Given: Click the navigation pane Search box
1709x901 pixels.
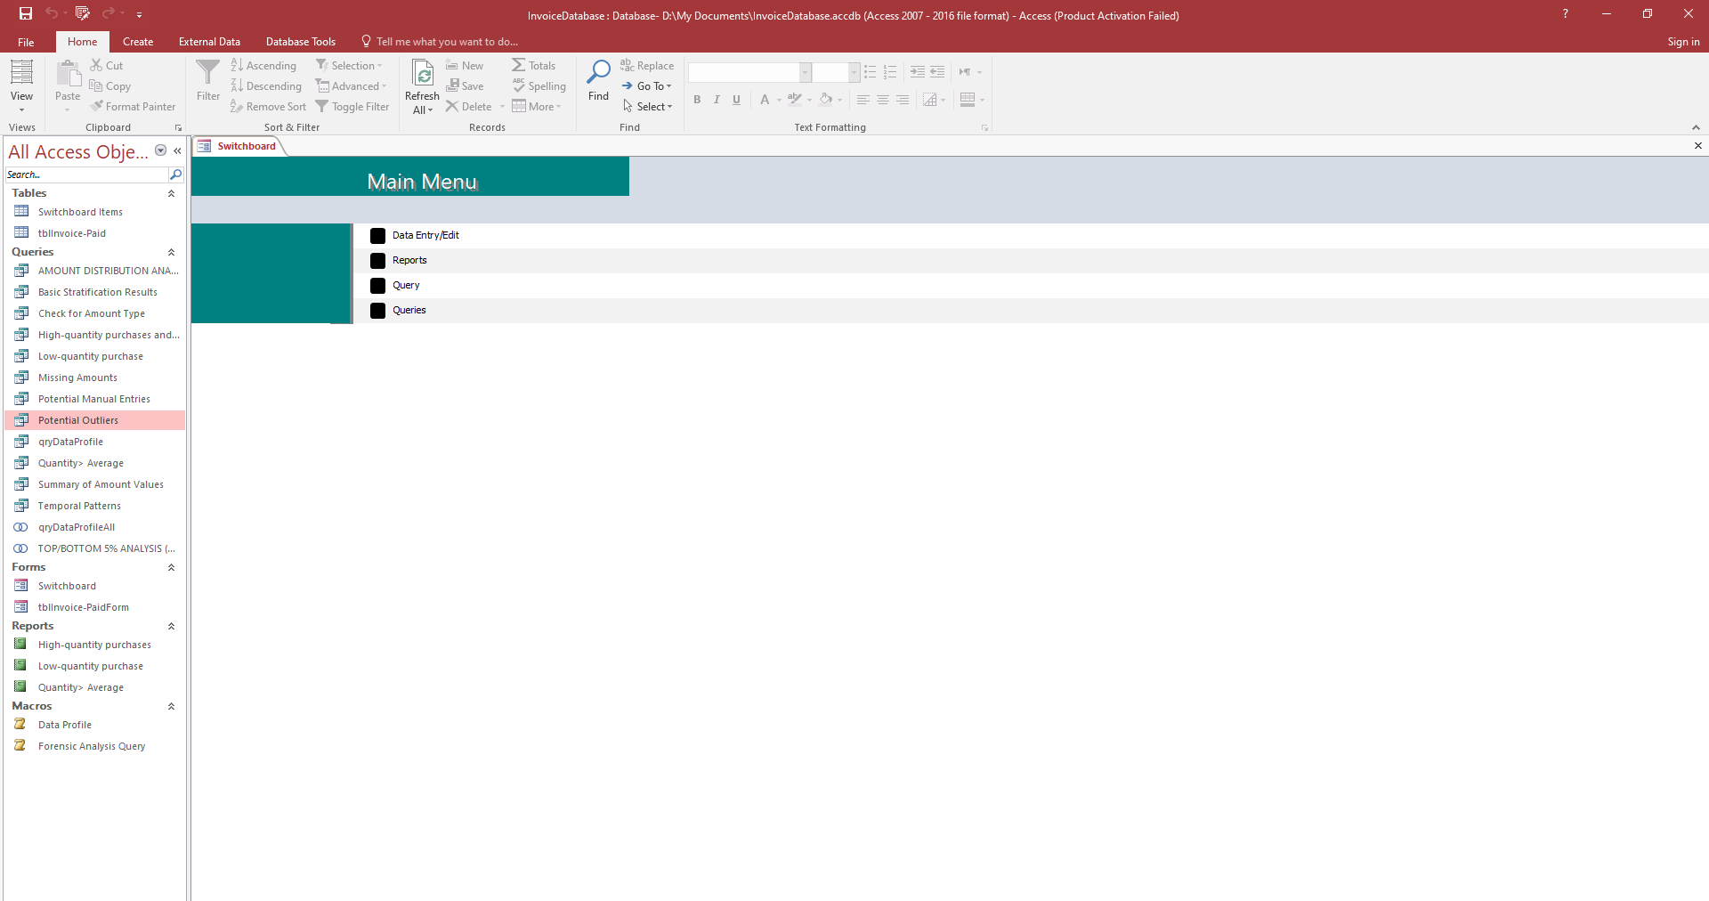Looking at the screenshot, I should (x=87, y=175).
